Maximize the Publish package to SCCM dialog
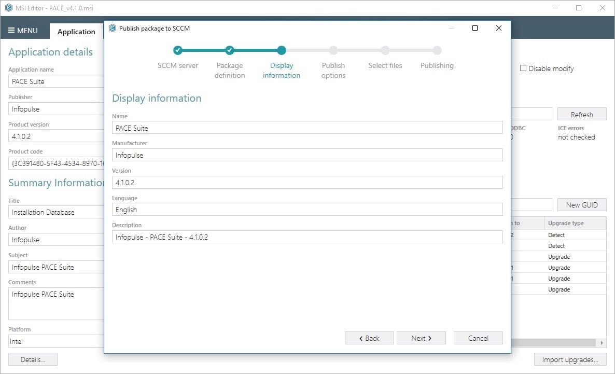615x374 pixels. click(x=475, y=28)
